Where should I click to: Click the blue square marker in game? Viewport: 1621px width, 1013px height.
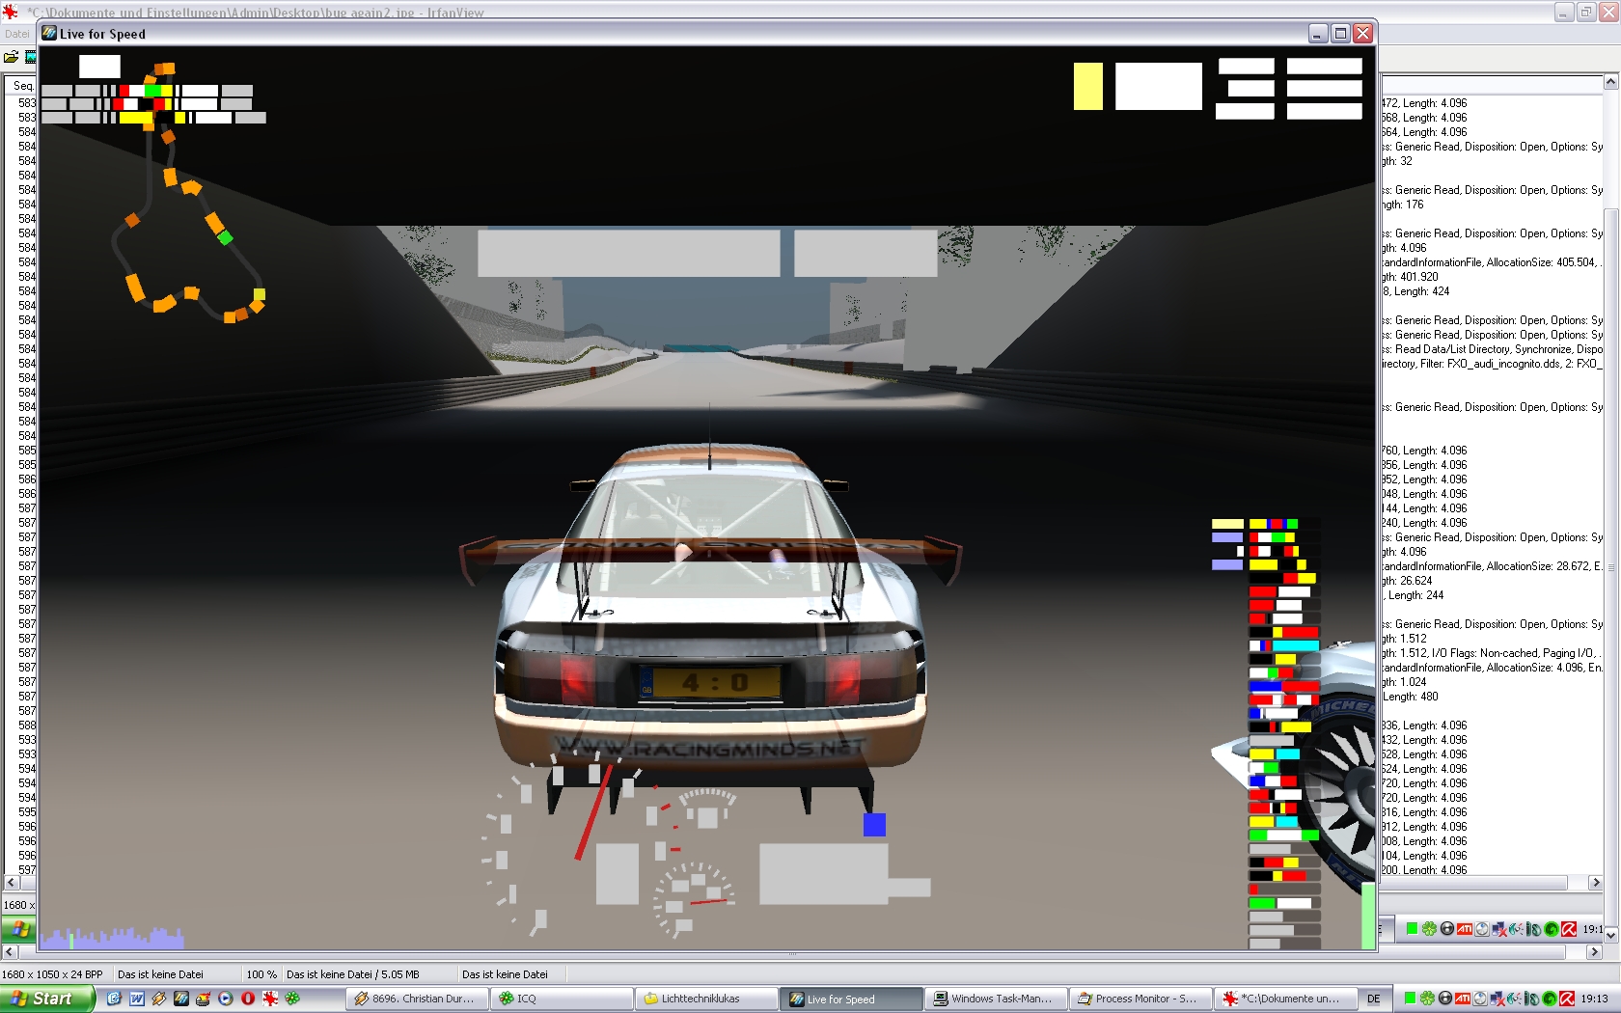coord(874,825)
